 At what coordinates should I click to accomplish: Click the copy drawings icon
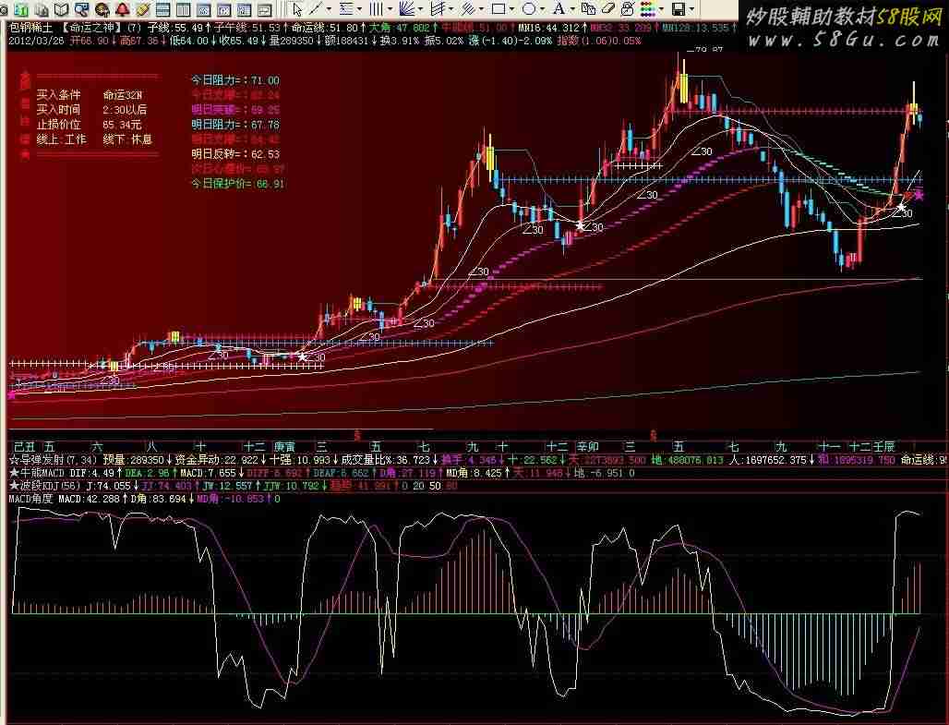pyautogui.click(x=588, y=8)
